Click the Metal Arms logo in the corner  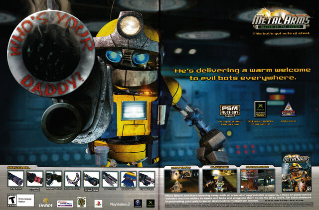pos(281,19)
